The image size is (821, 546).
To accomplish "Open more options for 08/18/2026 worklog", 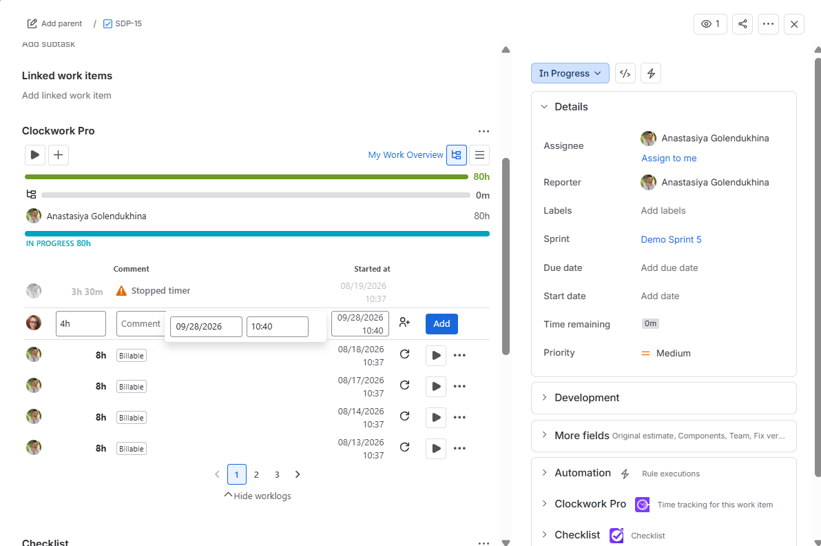I will [459, 355].
